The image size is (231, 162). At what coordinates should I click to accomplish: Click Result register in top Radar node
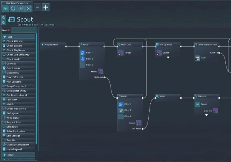[x=101, y=71]
